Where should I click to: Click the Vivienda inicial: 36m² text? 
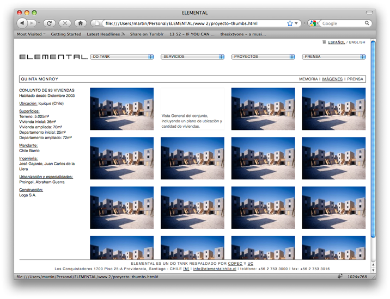(38, 122)
